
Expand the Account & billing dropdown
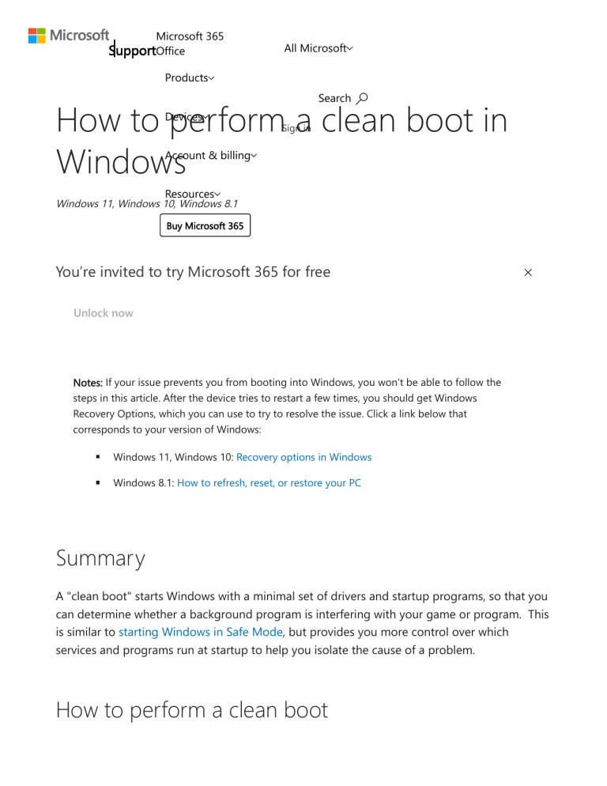click(x=210, y=155)
